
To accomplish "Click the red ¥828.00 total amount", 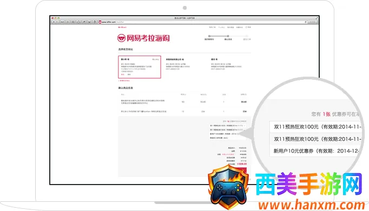I will pos(242,164).
